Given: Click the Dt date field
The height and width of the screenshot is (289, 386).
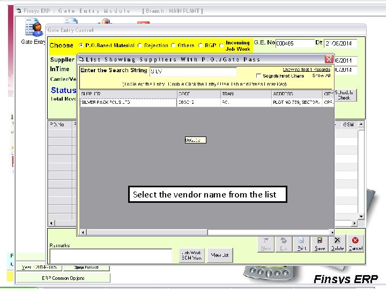Looking at the screenshot, I should (340, 43).
